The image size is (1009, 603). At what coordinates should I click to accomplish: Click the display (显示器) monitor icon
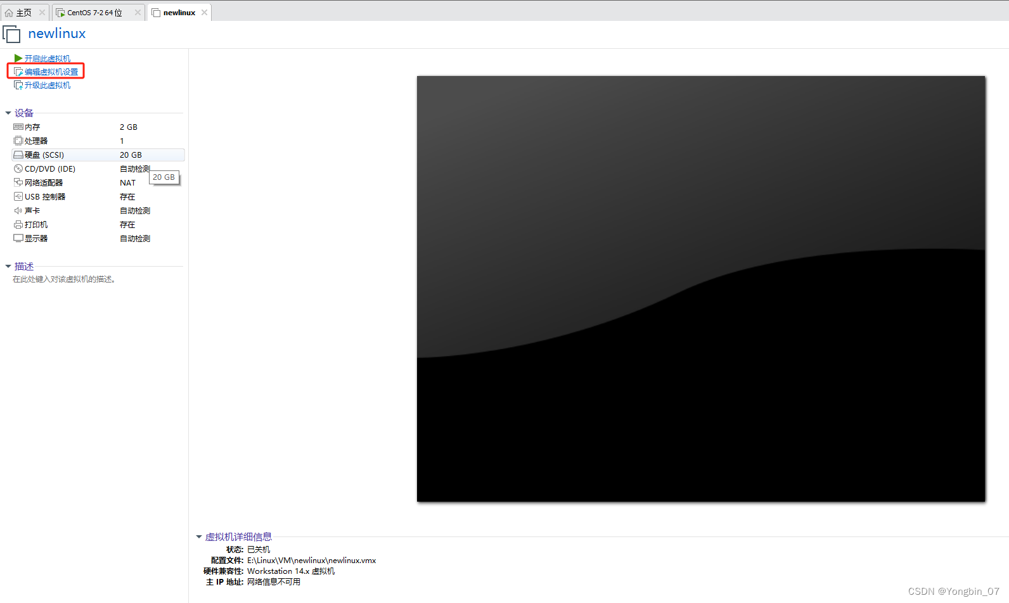tap(18, 239)
